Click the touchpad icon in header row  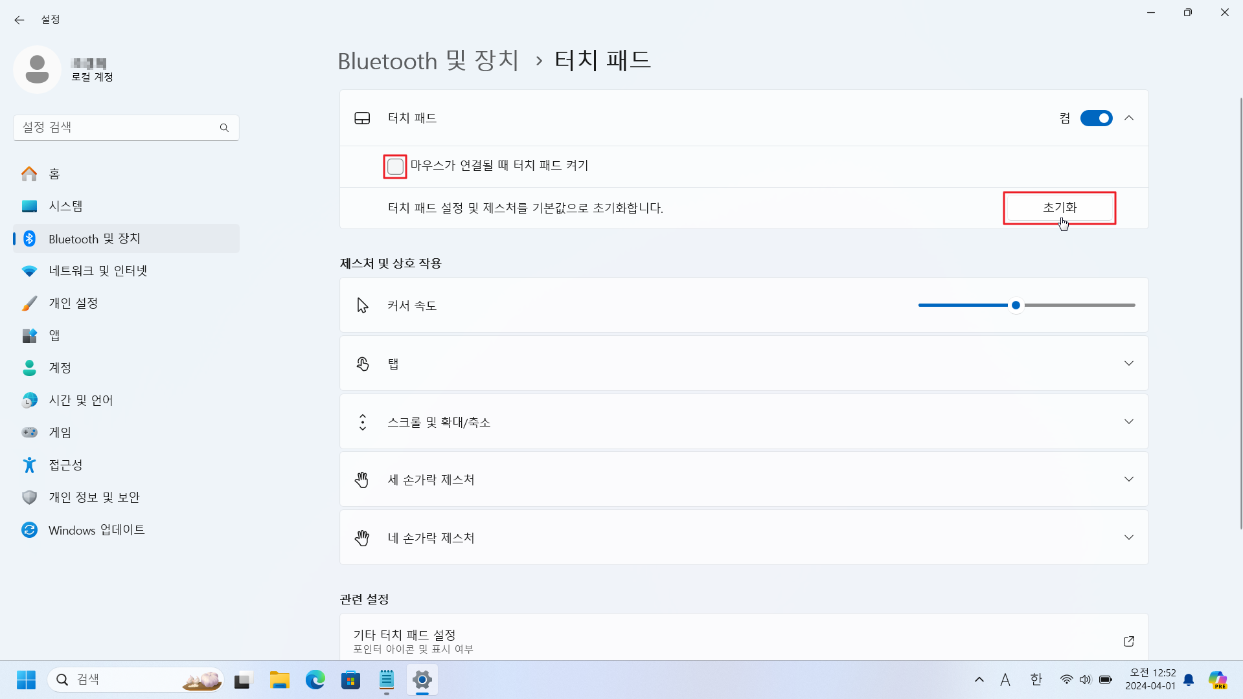[x=362, y=118]
